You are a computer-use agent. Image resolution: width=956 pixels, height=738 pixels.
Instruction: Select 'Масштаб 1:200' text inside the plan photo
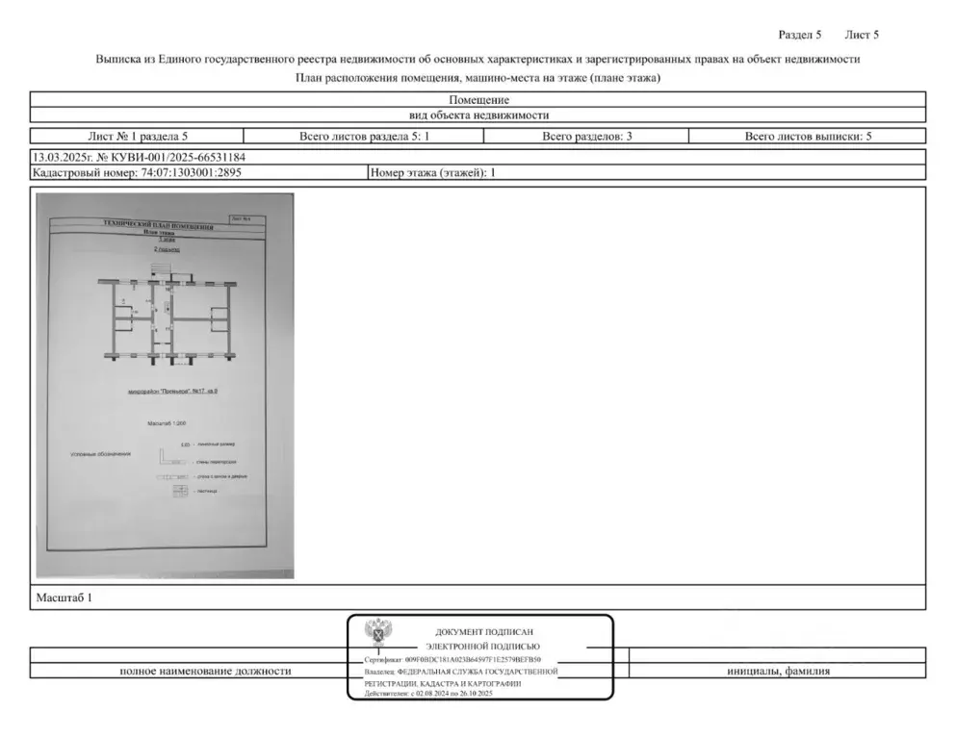(x=167, y=423)
